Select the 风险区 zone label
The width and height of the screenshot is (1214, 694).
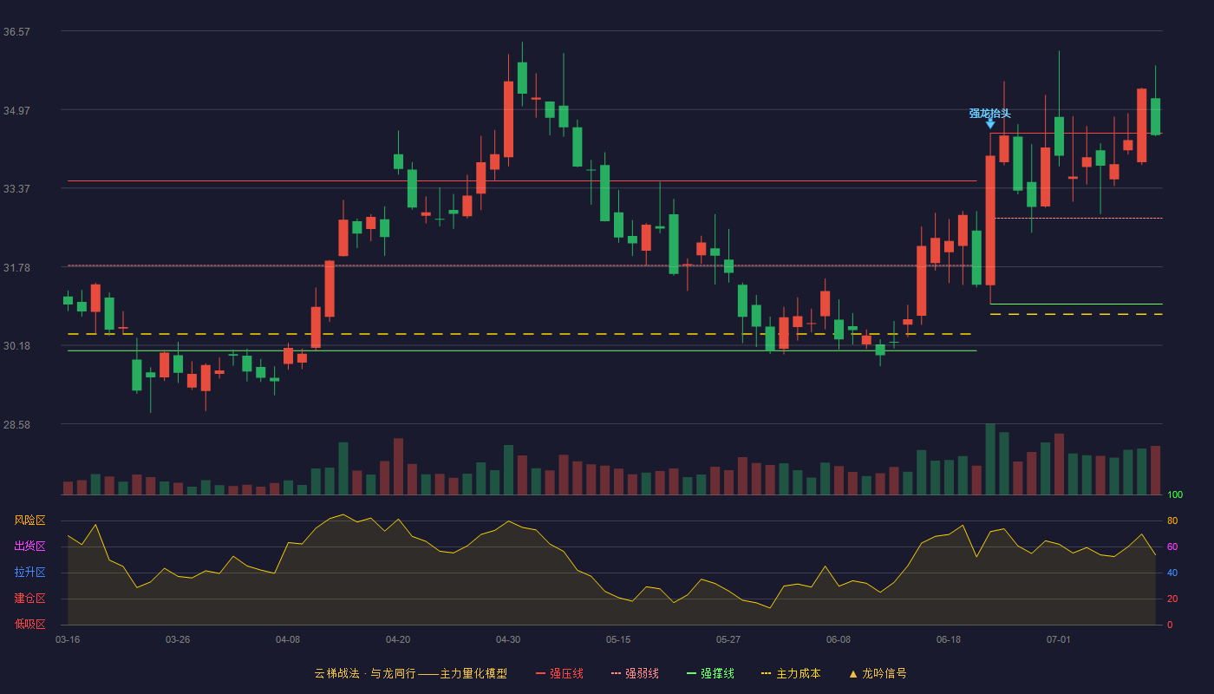(29, 520)
